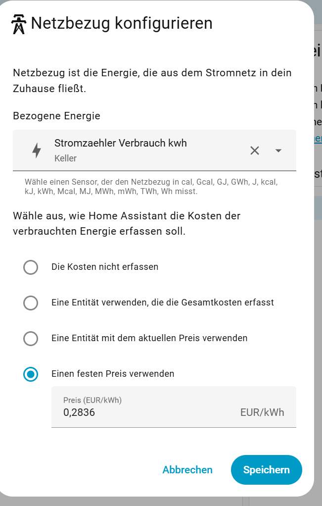Click the label text "Die Kosten nicht erfassen"
Viewport: 322px width, 506px height.
coord(105,267)
